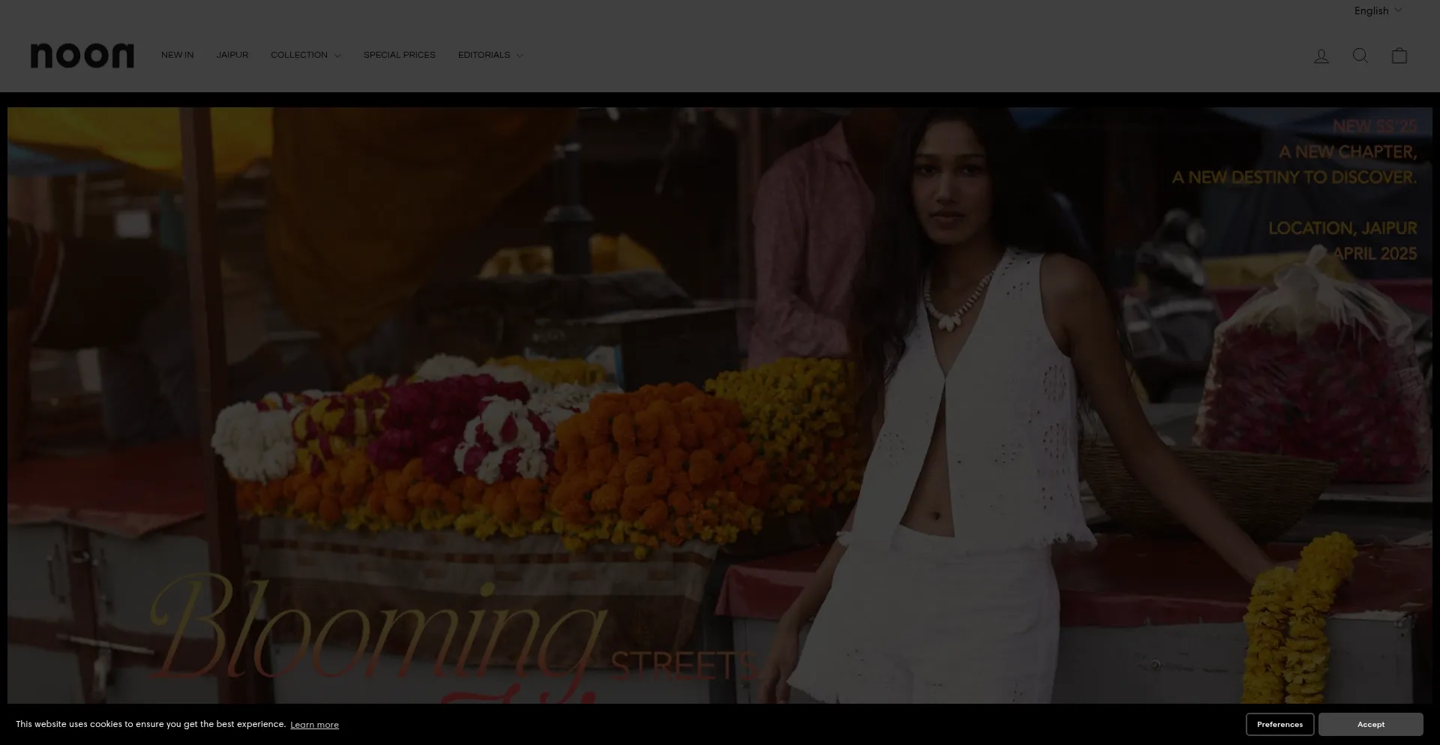Accept the cookie notice
Screen dimensions: 1440x745
pos(1370,724)
